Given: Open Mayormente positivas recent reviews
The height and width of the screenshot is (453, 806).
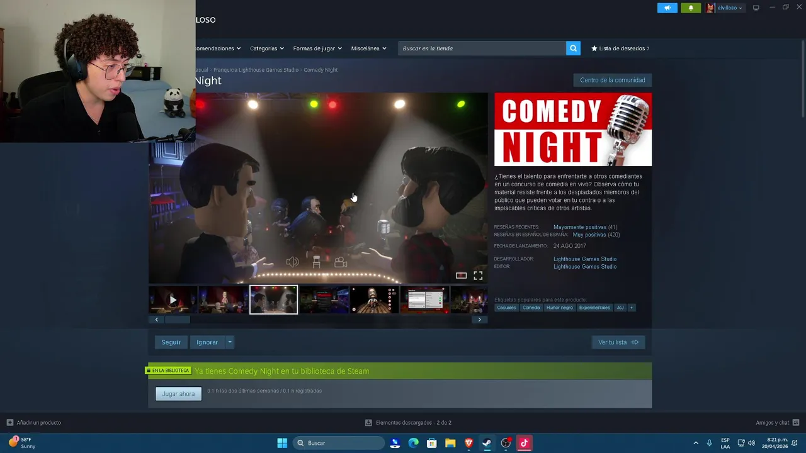Looking at the screenshot, I should [579, 227].
